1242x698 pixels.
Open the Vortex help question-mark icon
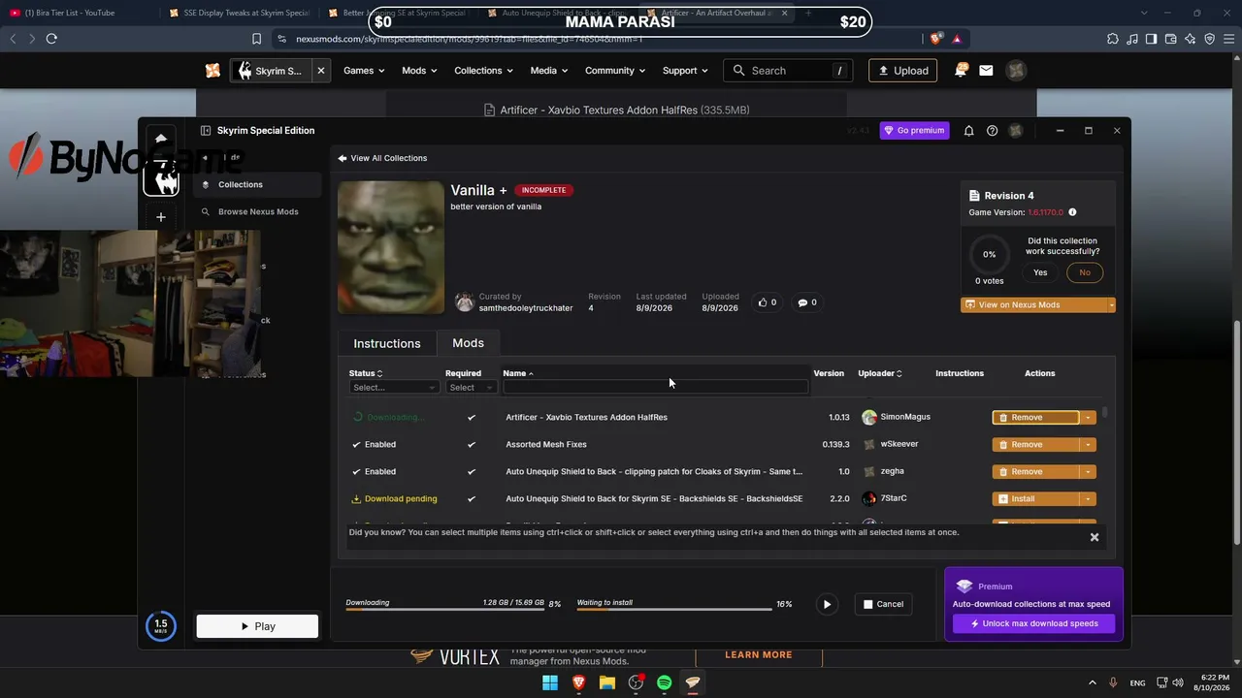pos(992,131)
